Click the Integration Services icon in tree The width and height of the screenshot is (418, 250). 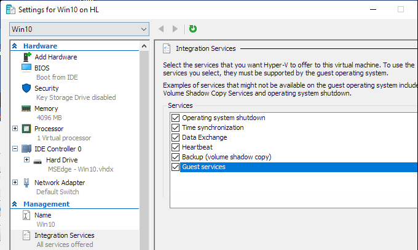pos(26,235)
